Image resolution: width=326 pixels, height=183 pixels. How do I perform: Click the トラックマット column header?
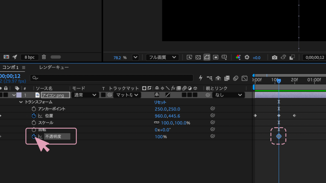pyautogui.click(x=124, y=88)
